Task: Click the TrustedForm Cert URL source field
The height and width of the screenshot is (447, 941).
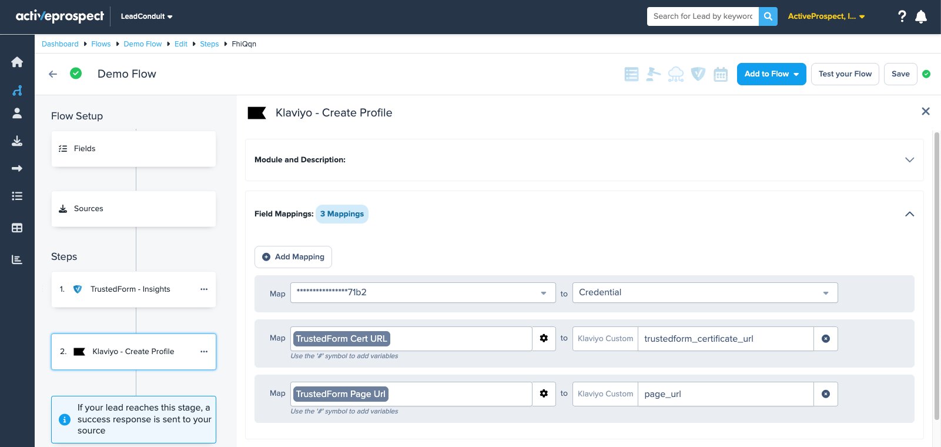Action: [411, 339]
